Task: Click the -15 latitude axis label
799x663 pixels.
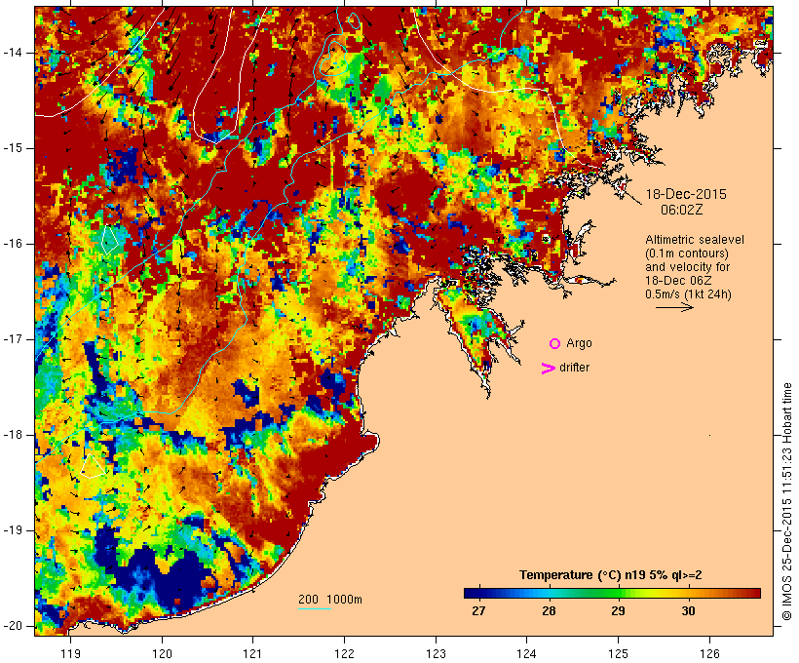Action: 13,148
